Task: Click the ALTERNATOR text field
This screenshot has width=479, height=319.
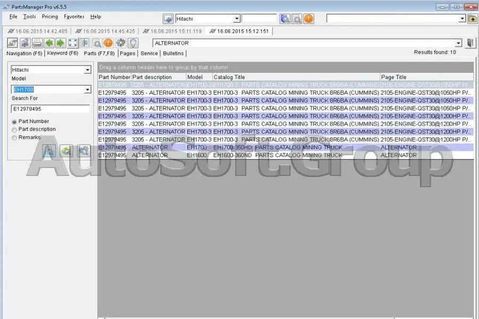Action: point(304,43)
